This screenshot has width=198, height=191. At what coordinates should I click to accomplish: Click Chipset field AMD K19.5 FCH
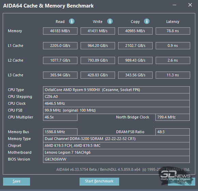(116, 145)
